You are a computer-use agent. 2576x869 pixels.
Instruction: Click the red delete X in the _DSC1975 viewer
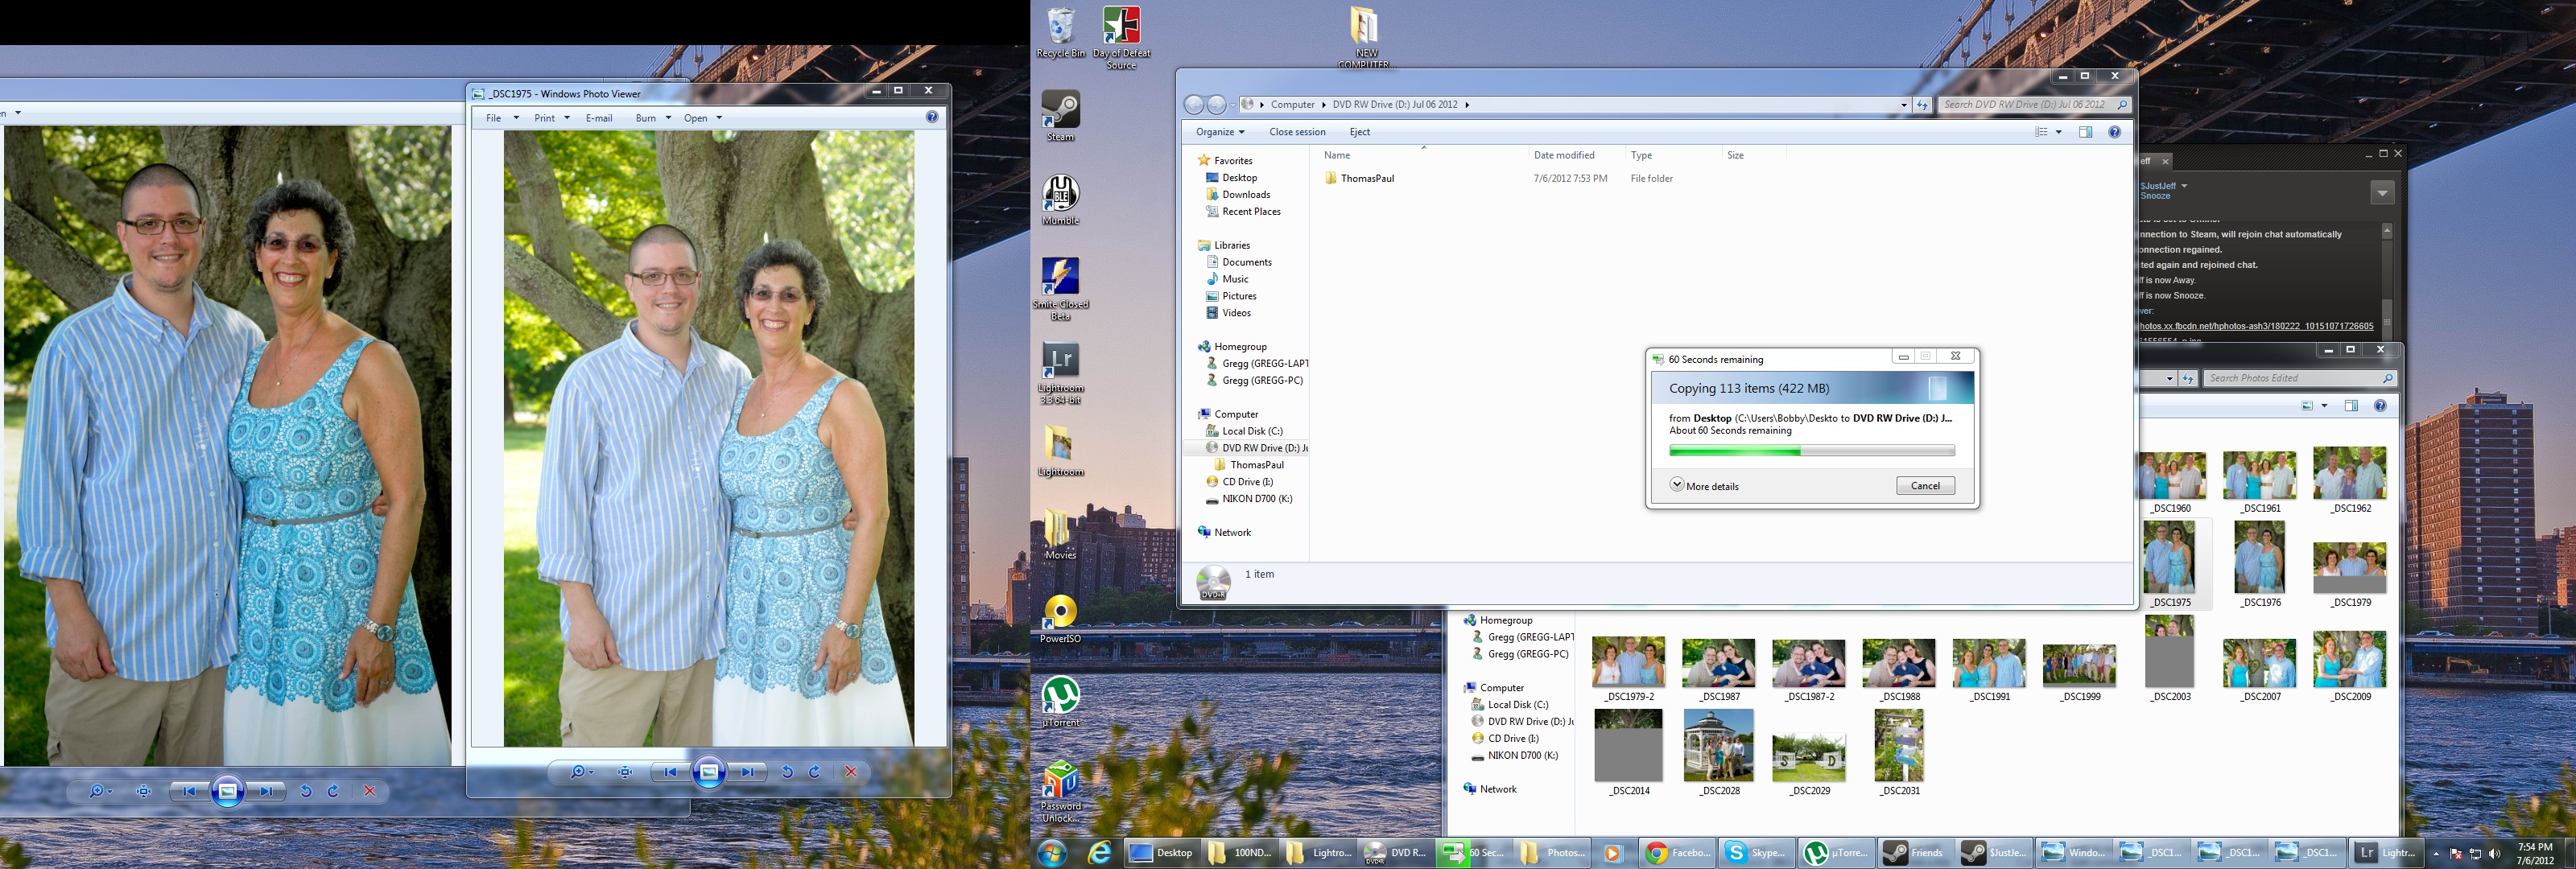pos(851,772)
